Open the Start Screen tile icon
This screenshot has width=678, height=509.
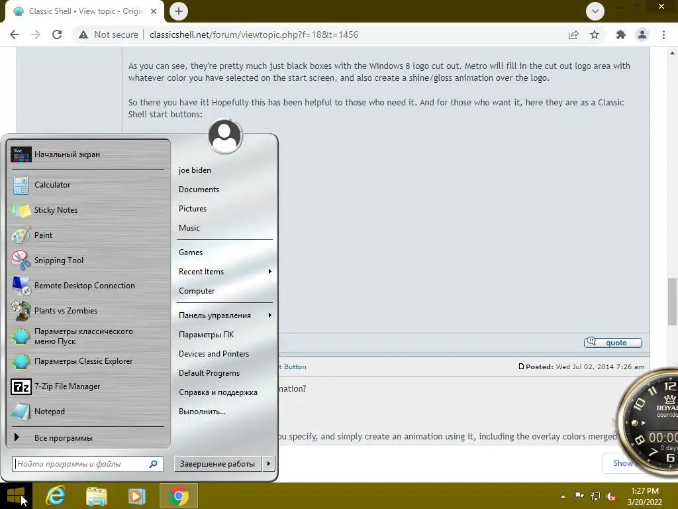pos(21,154)
